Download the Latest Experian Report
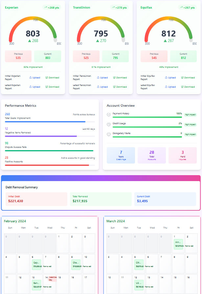This screenshot has height=294, width=202. click(52, 87)
